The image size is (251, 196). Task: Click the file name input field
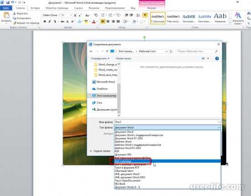coord(167,122)
